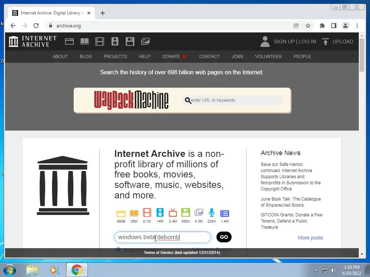Open the JOBS menu item
370x277 pixels.
point(237,57)
